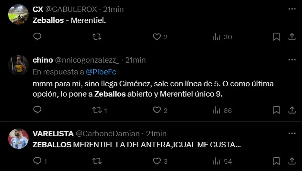Viewport: 302px width, 171px height.
Task: Like chino's tweet
Action: [x=157, y=110]
